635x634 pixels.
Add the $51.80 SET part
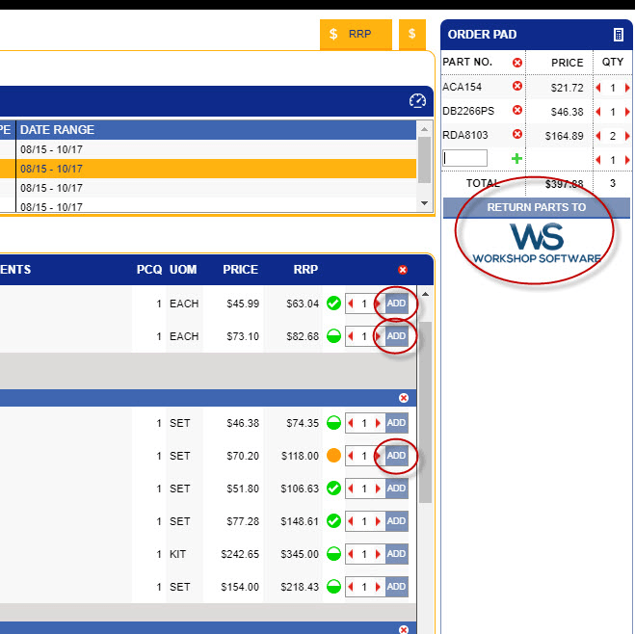tap(396, 489)
